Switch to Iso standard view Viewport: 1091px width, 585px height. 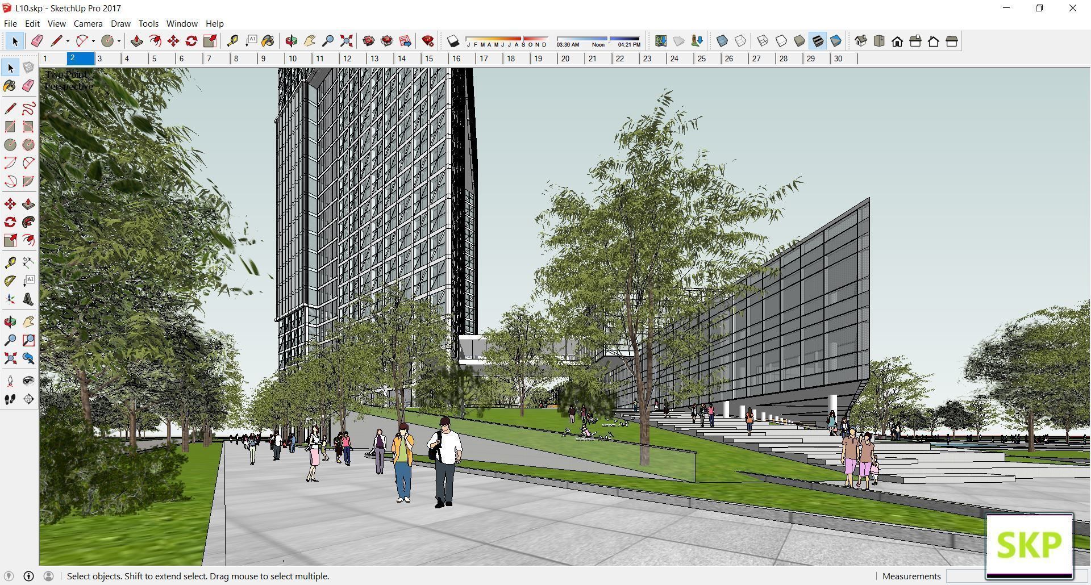point(861,41)
